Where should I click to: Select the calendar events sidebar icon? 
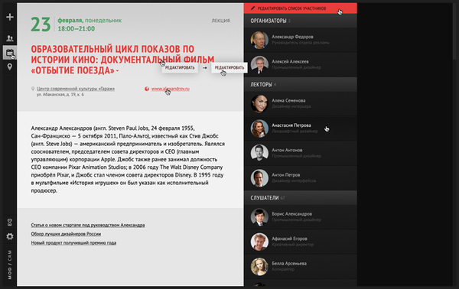[x=10, y=53]
